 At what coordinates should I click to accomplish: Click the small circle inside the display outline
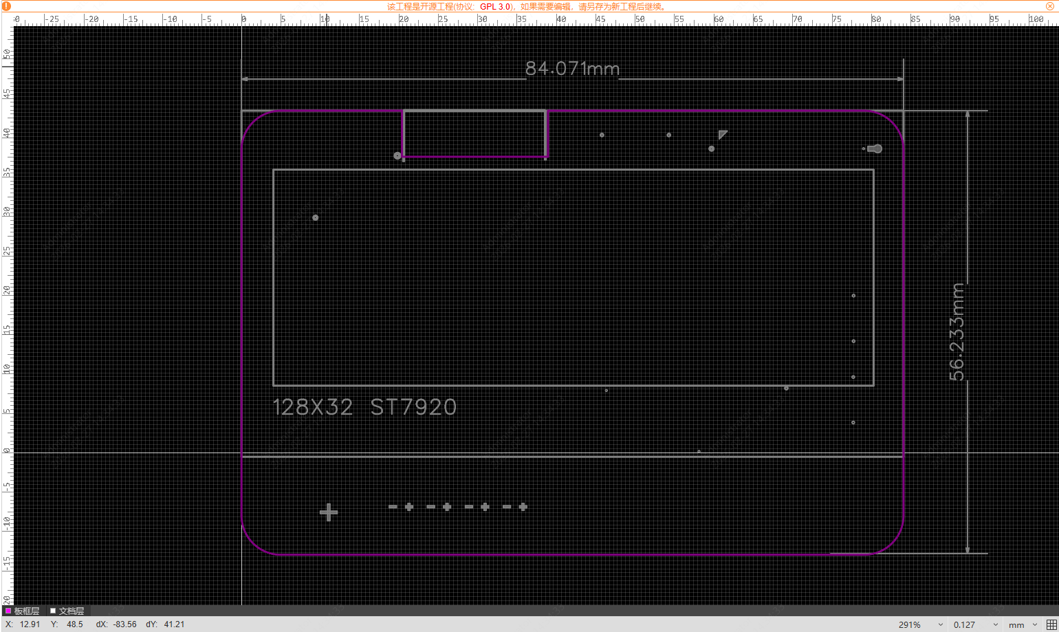pos(316,218)
